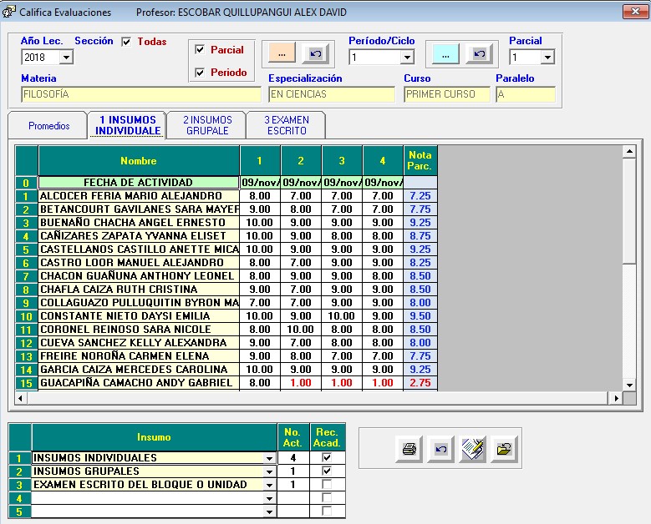Click the orange ellipsis browse button

click(280, 53)
